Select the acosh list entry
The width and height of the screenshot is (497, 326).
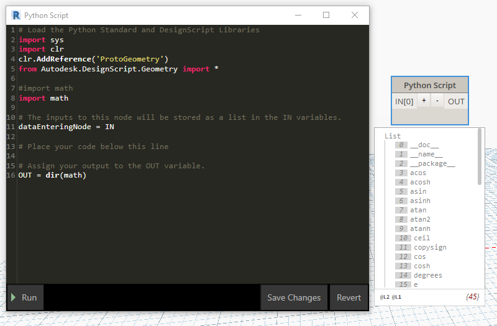tap(420, 182)
